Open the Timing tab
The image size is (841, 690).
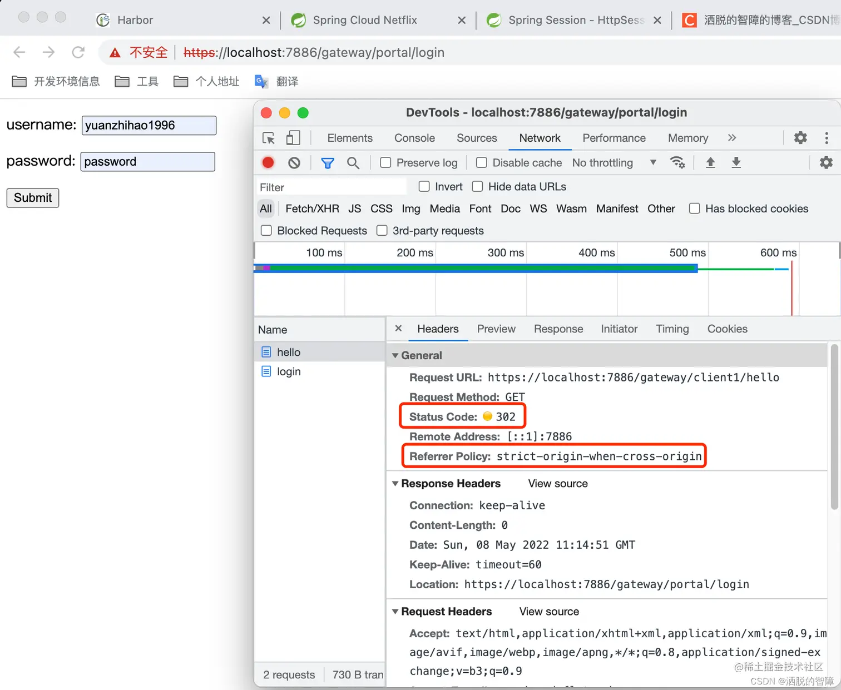pos(672,329)
